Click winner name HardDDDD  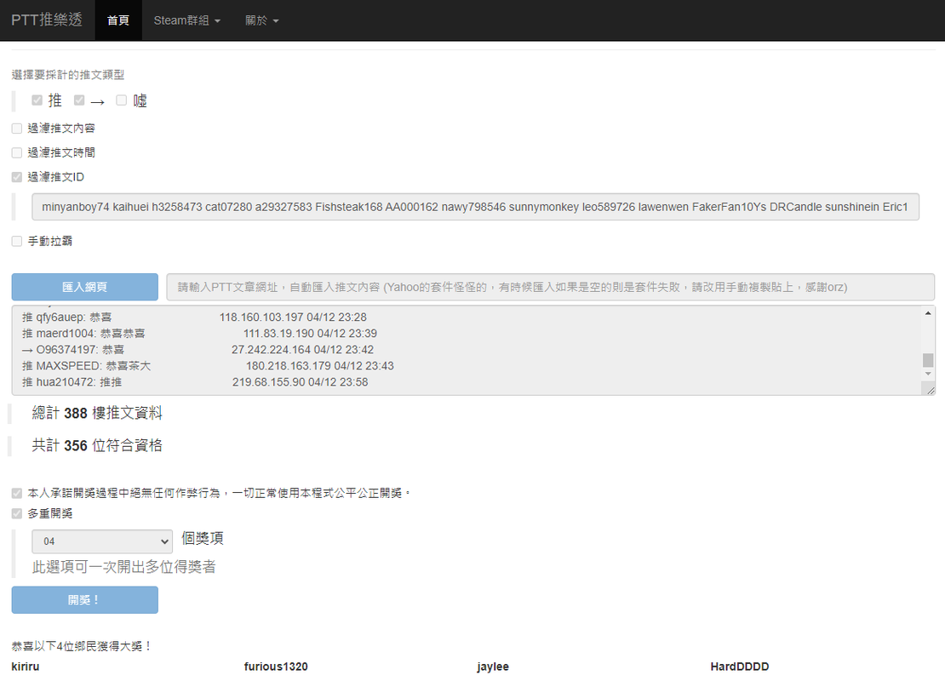740,667
